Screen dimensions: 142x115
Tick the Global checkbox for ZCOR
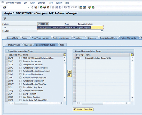[x=20, y=65]
